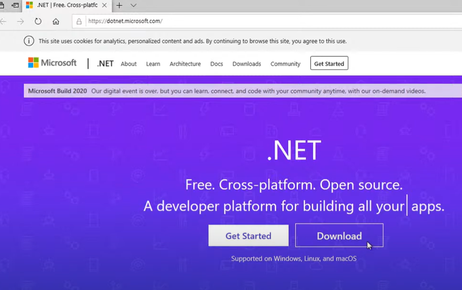The image size is (462, 290).
Task: Open the Learn menu item
Action: tap(153, 64)
